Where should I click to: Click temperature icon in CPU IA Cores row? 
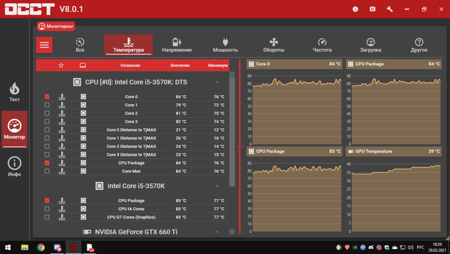pos(62,209)
